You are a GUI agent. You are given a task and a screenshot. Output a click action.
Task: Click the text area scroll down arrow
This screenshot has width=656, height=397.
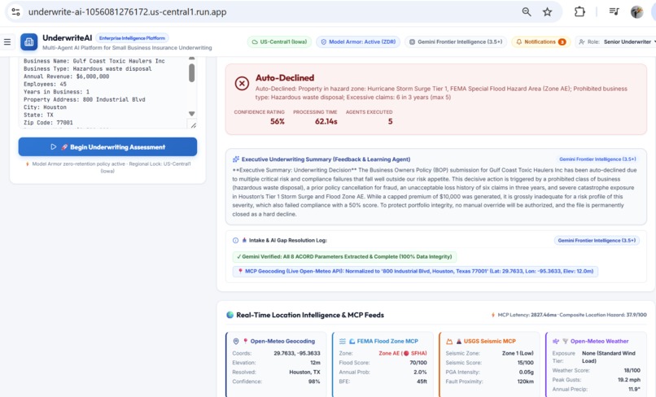191,114
